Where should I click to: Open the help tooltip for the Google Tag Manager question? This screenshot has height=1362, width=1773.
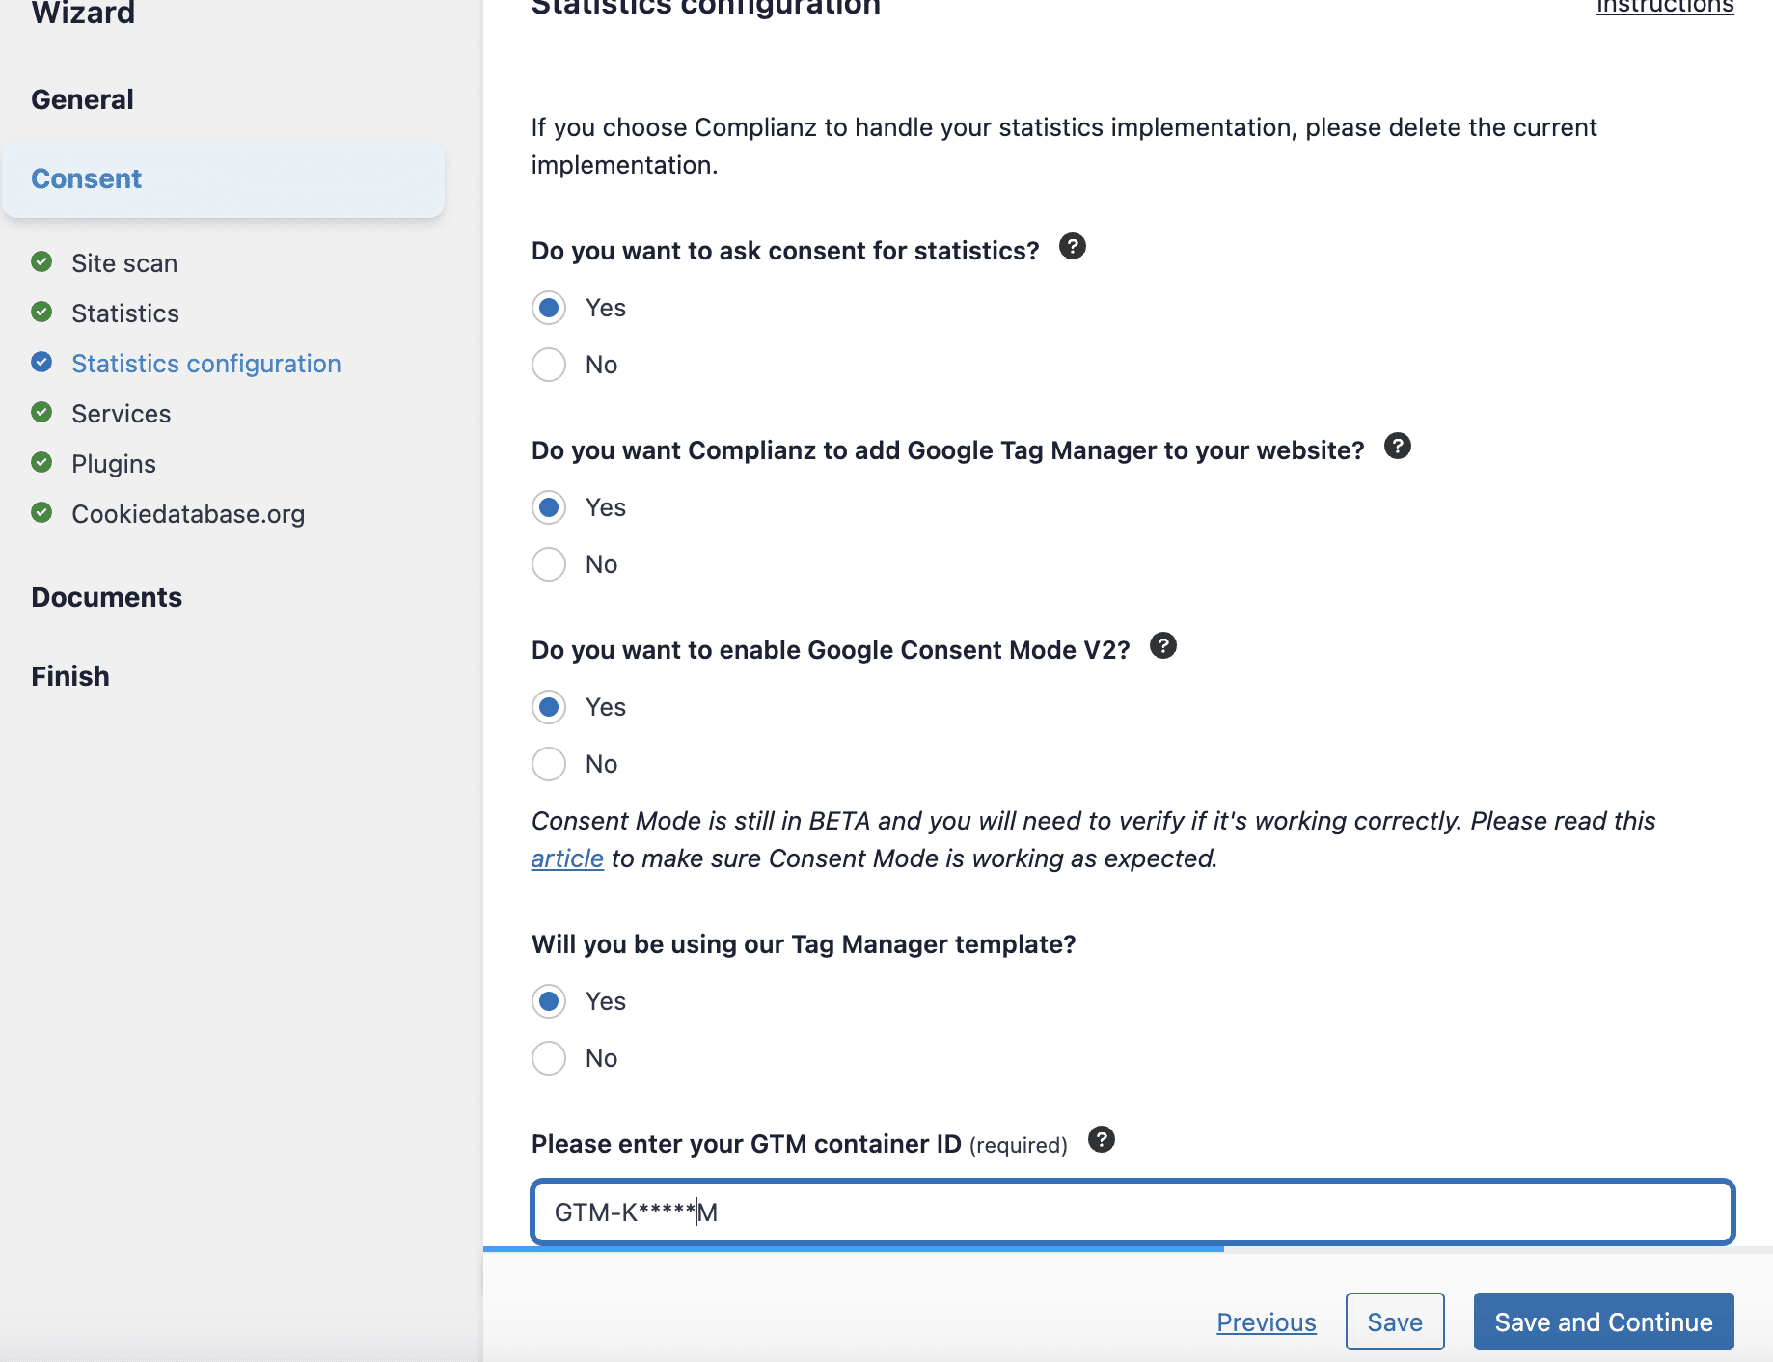coord(1398,446)
